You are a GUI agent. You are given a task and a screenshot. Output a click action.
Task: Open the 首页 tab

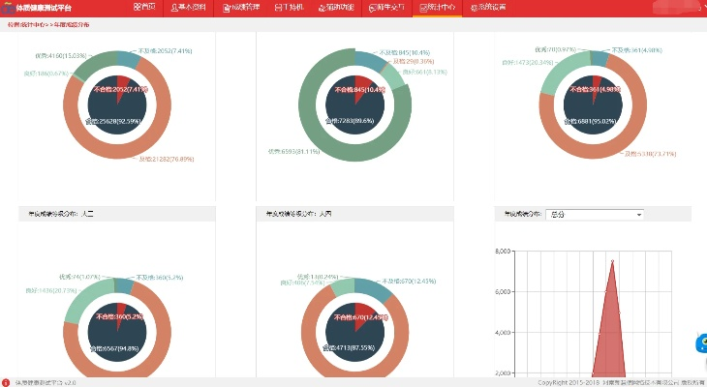pos(146,7)
